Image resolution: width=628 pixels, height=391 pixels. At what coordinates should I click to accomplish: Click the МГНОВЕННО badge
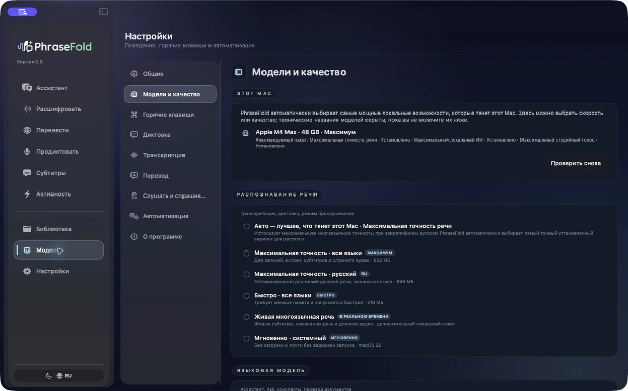[345, 338]
